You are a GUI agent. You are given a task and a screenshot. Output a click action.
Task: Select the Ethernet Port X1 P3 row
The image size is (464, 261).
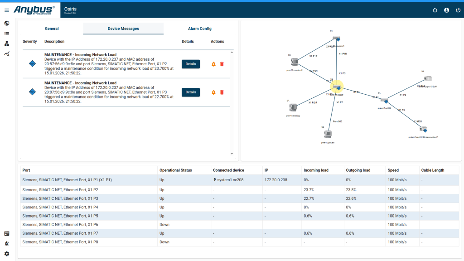240,198
